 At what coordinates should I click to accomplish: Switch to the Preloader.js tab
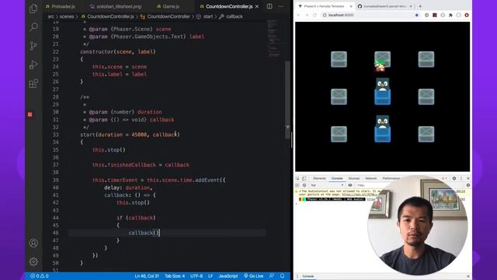tap(61, 6)
